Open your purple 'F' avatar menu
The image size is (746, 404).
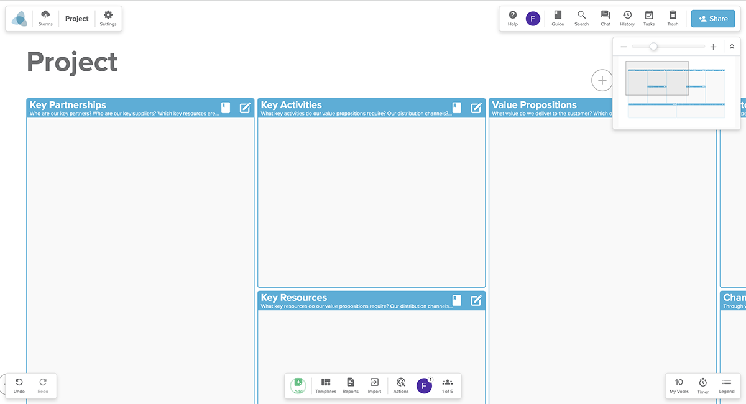click(533, 18)
